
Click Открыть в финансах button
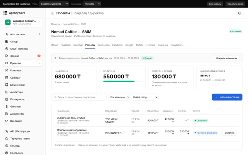(227, 58)
